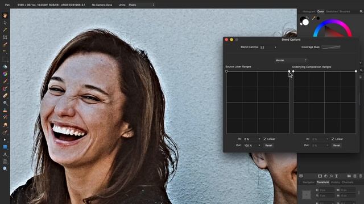364x204 pixels.
Task: Toggle Linear checkbox under Source Layer Ranges
Action: (265, 139)
